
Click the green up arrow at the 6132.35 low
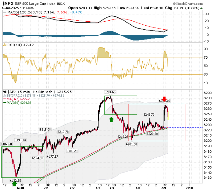(x=15, y=184)
